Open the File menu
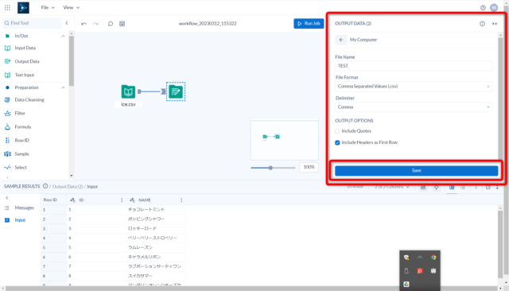This screenshot has height=291, width=509. click(48, 7)
